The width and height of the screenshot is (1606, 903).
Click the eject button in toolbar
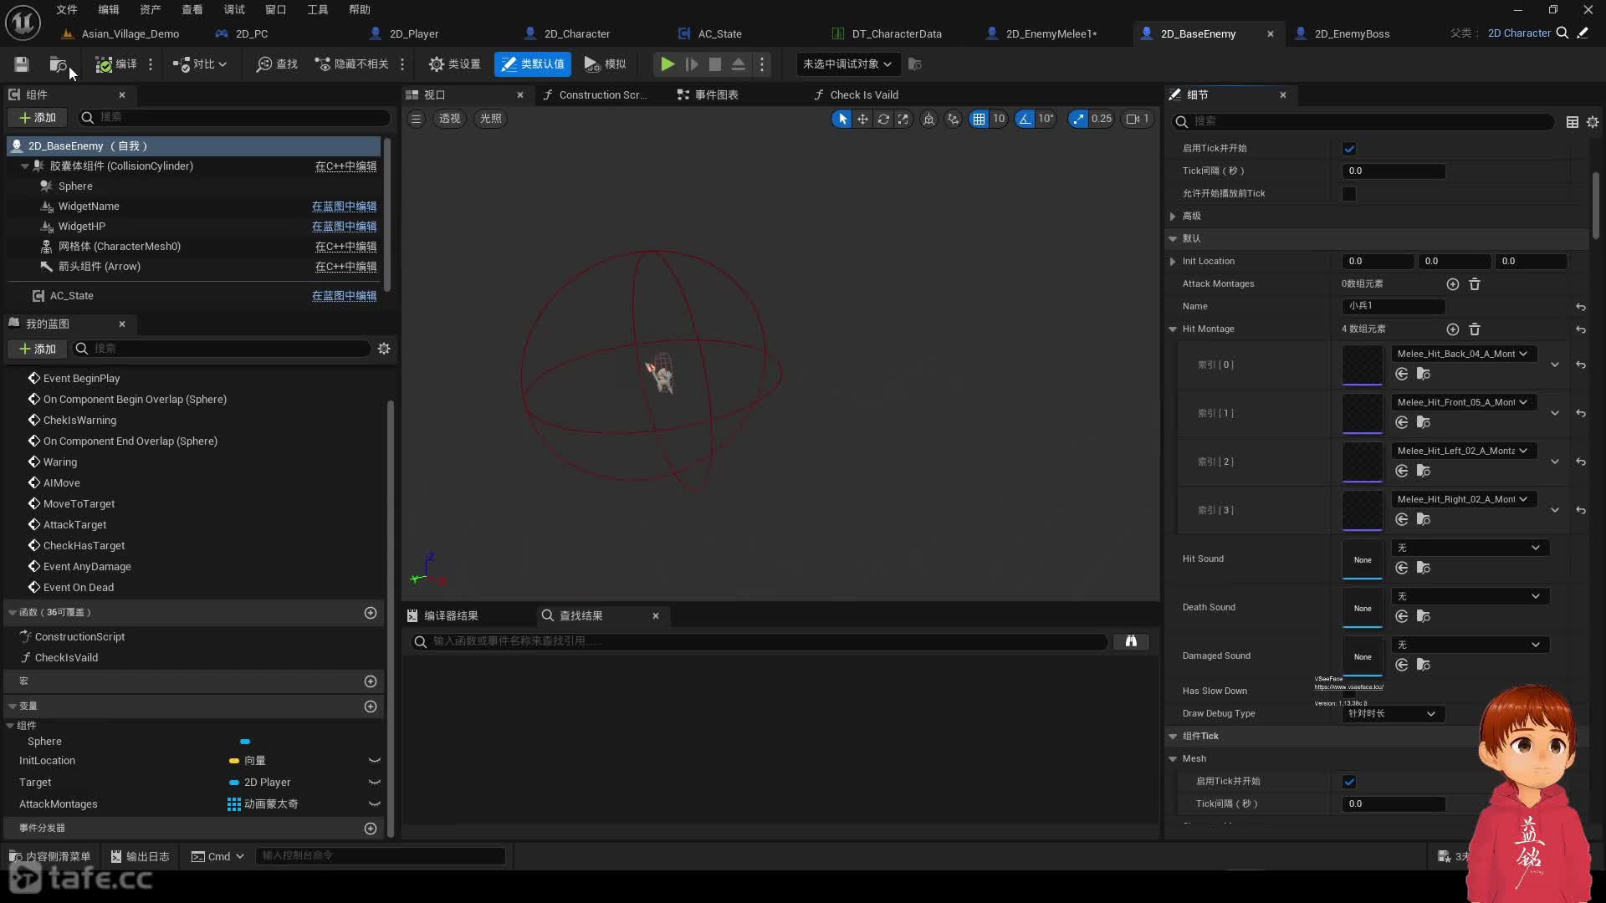[739, 64]
